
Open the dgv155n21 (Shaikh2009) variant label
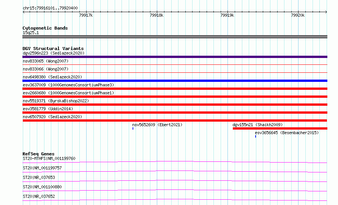(x=257, y=125)
